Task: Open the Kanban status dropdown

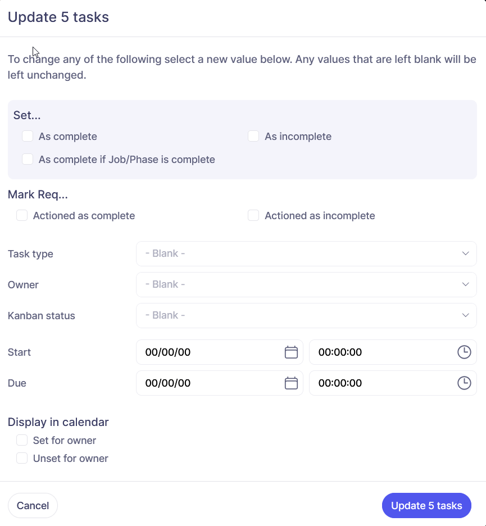Action: point(306,316)
